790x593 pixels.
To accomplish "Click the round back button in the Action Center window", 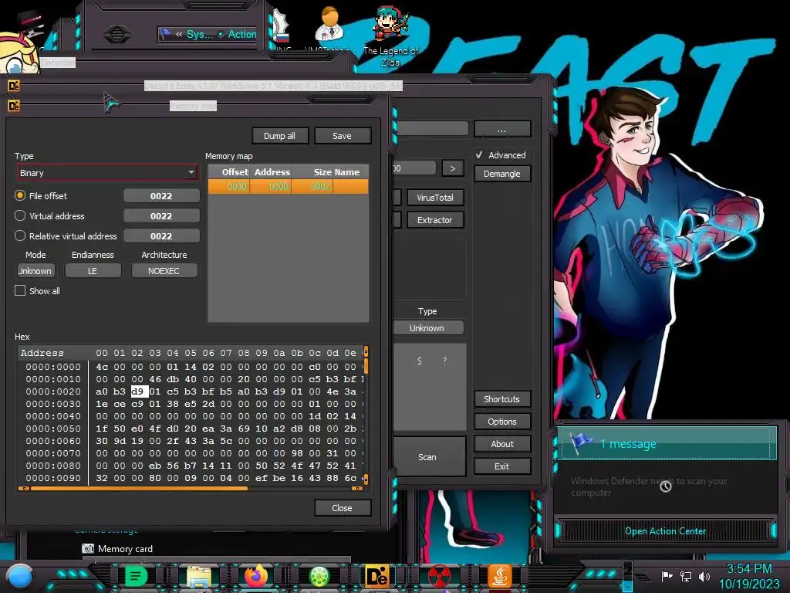I will click(x=117, y=34).
